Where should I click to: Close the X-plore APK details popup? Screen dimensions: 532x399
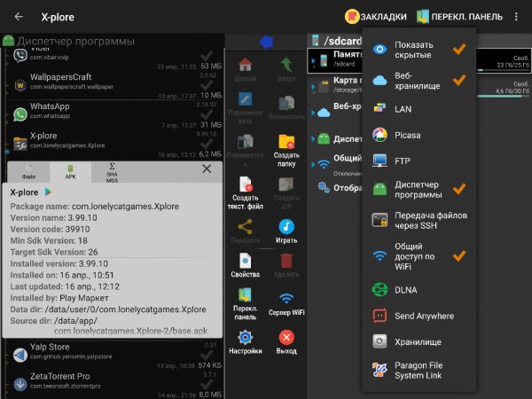[x=207, y=168]
